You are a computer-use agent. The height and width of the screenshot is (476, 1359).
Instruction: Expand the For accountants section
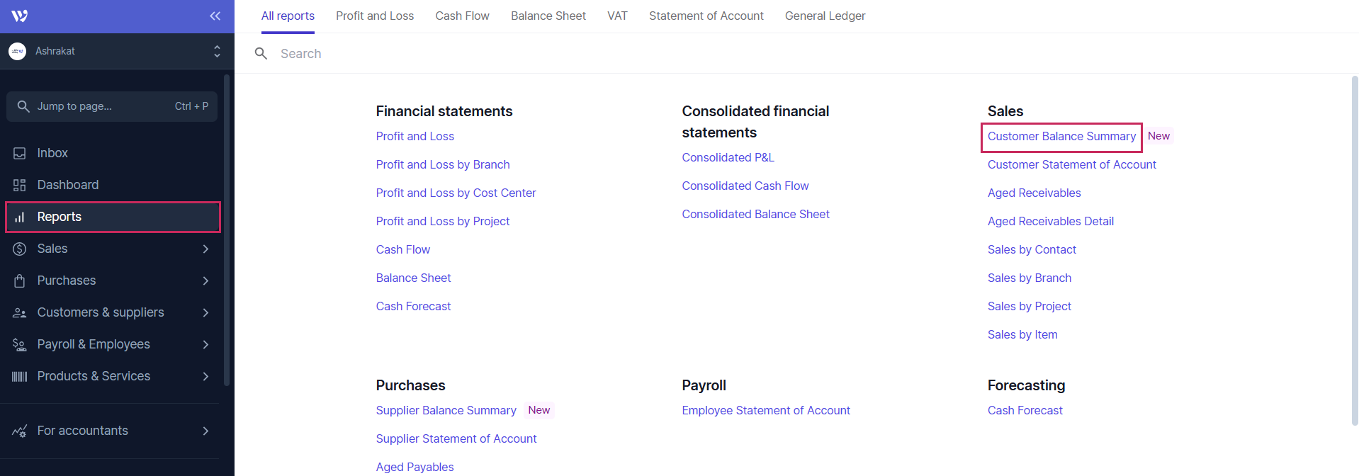coord(205,431)
